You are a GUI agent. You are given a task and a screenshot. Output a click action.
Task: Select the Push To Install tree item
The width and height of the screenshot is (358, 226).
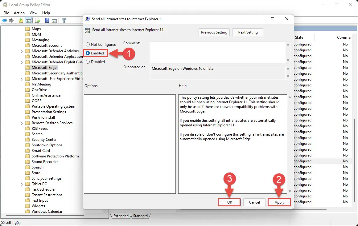[43, 117]
